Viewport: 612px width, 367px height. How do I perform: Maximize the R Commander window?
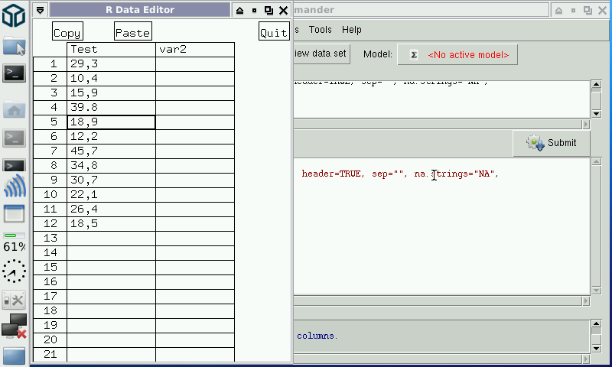588,11
